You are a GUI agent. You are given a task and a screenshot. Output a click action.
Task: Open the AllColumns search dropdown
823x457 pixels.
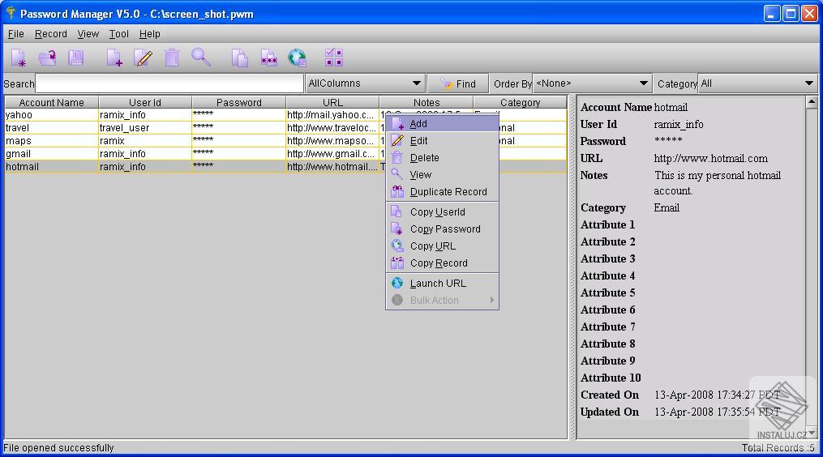pyautogui.click(x=366, y=83)
